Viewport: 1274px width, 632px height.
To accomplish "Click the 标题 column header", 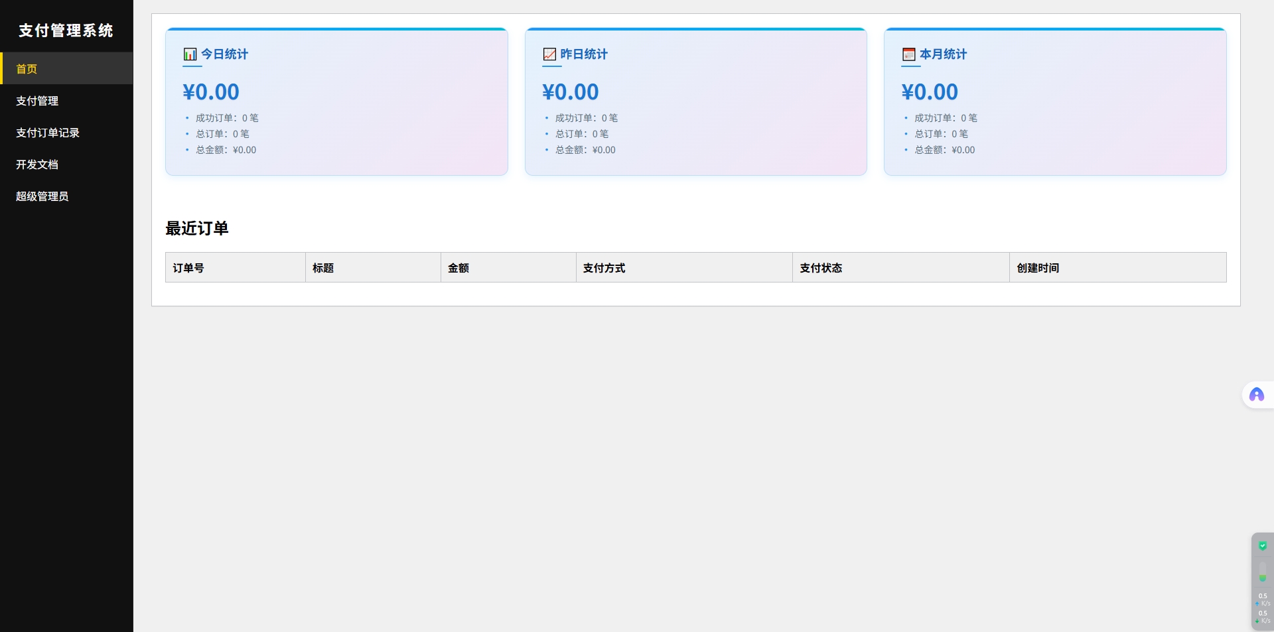I will click(x=323, y=268).
